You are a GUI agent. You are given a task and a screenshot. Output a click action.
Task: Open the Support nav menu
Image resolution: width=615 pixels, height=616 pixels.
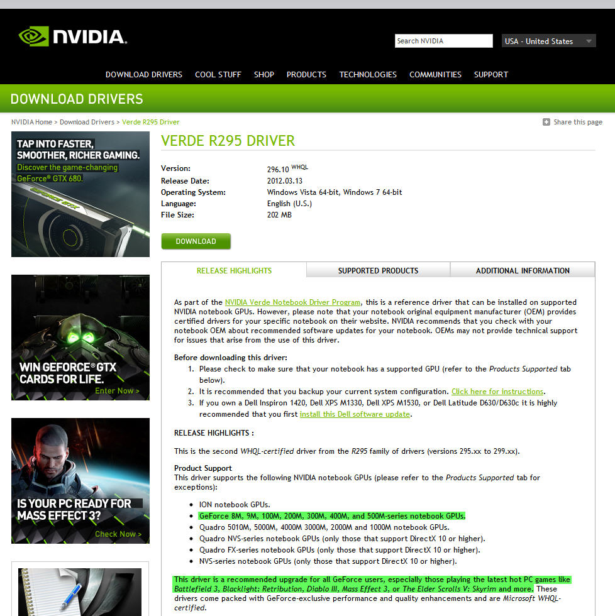491,75
